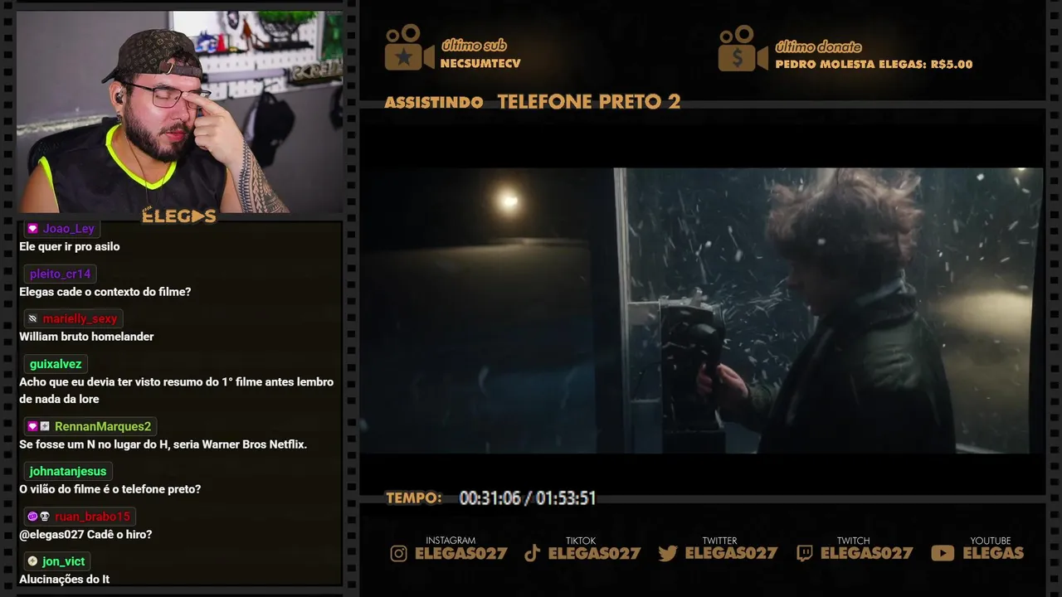
Task: Click the message 'Ele quer ir pro asilo'
Action: [70, 246]
